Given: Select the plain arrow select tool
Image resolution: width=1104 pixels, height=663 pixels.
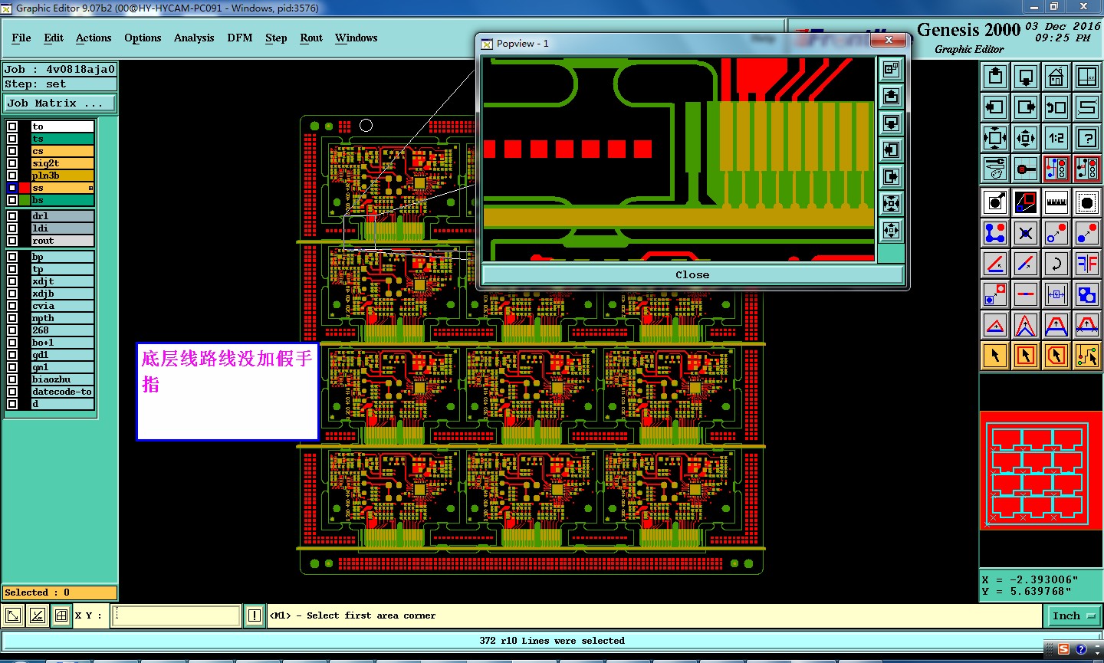Looking at the screenshot, I should [x=995, y=356].
